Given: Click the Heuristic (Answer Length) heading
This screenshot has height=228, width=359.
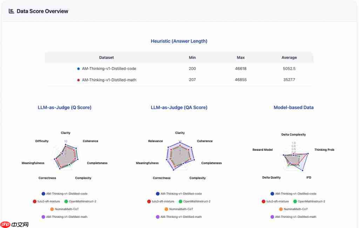Looking at the screenshot, I should [x=179, y=41].
